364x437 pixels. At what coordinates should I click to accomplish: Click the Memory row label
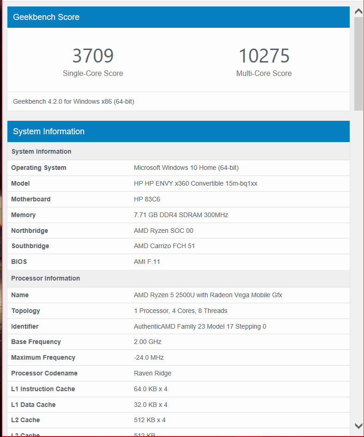tap(24, 215)
